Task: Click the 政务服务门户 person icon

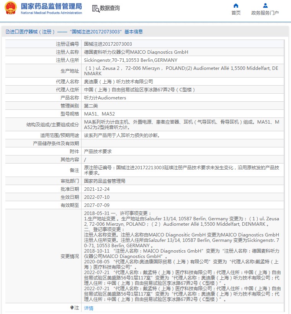Action: point(265,5)
